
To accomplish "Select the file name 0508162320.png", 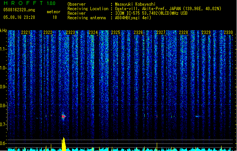I will pos(19,10).
